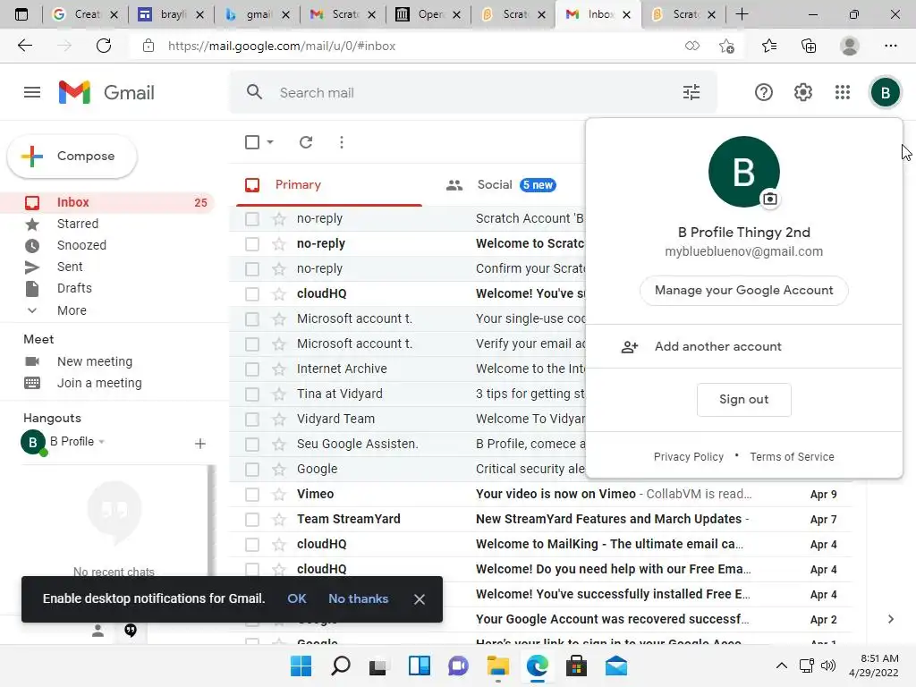Image resolution: width=916 pixels, height=687 pixels.
Task: Open browser Favorites list
Action: [769, 46]
